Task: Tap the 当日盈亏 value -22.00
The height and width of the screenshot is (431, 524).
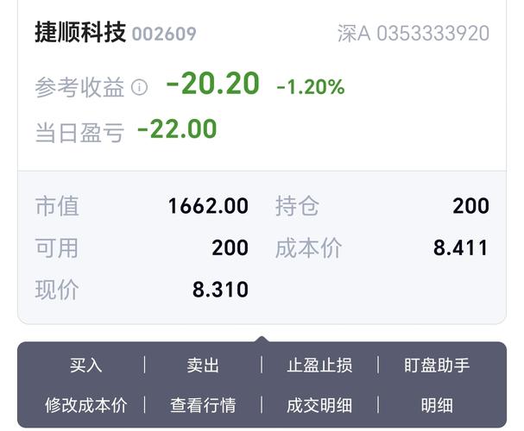Action: click(177, 129)
